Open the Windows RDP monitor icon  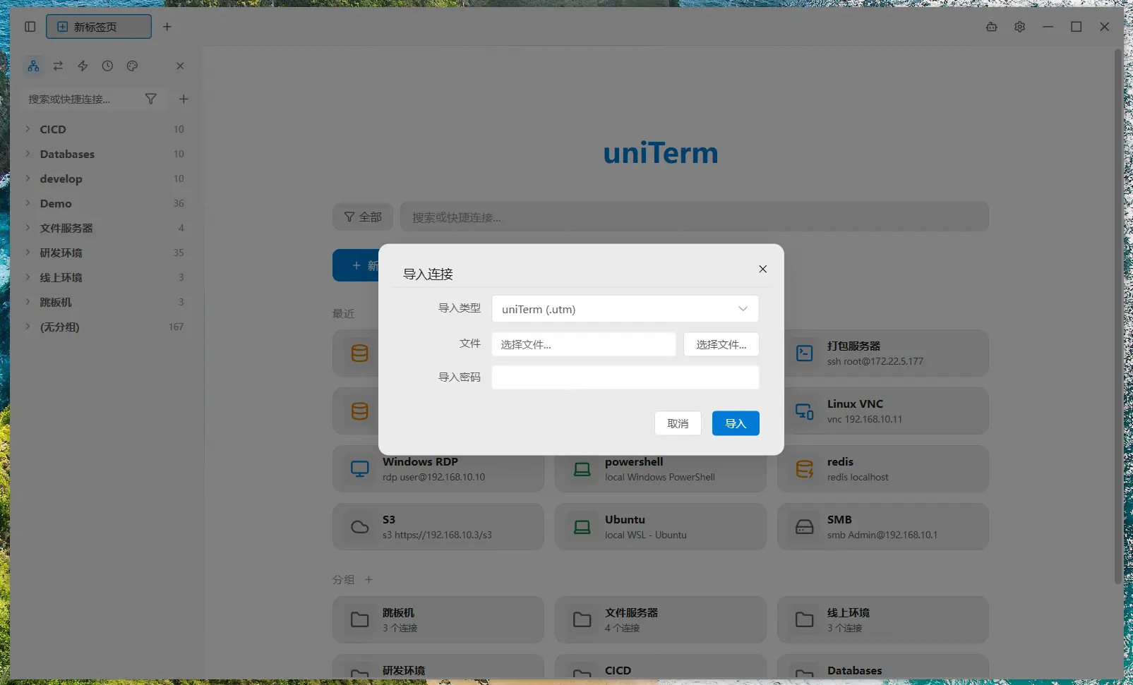(360, 468)
